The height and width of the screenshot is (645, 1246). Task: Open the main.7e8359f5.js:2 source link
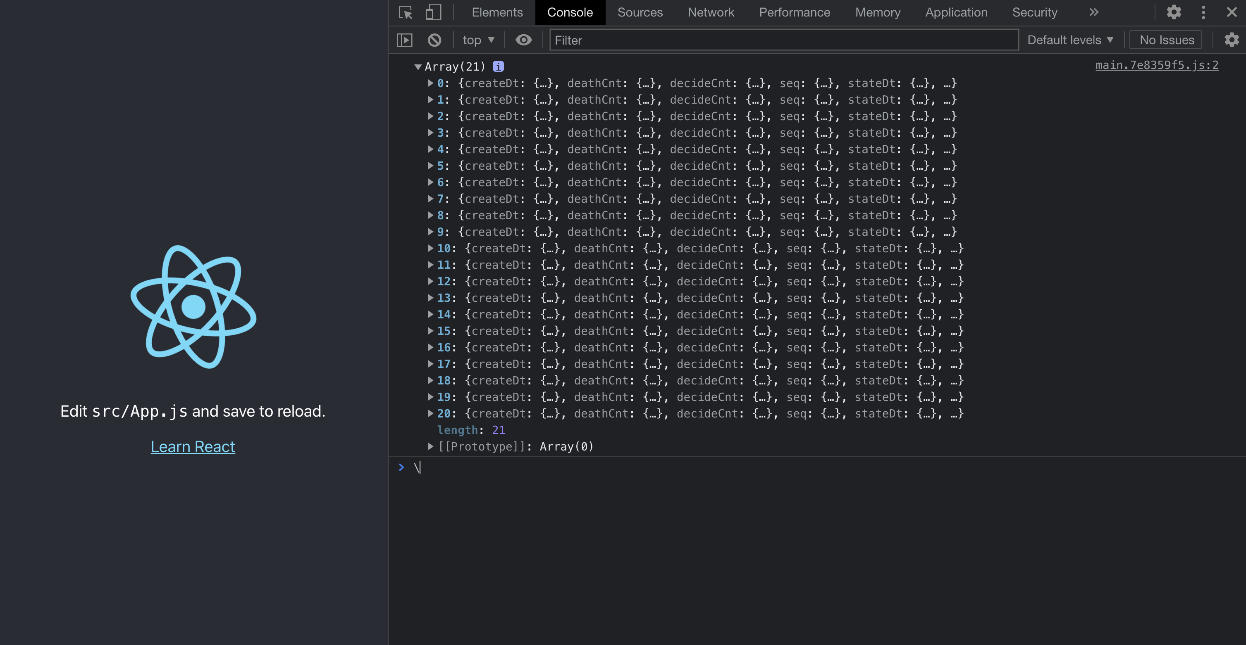point(1157,65)
